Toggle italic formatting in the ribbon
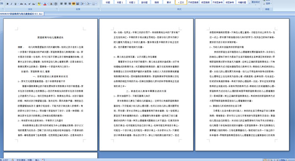The width and height of the screenshot is (295, 161). pos(11,4)
